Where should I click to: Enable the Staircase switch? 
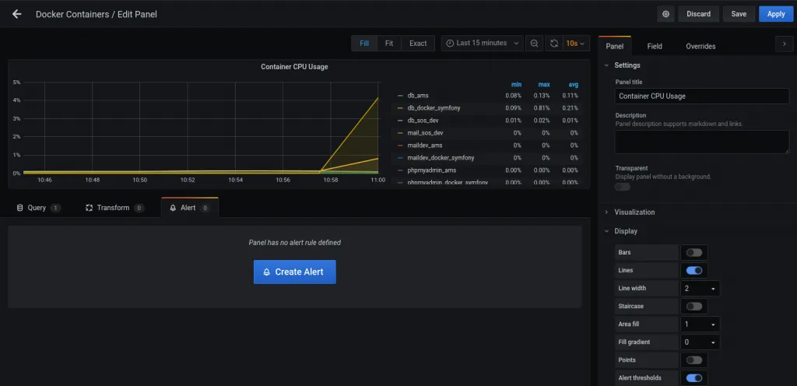pyautogui.click(x=693, y=307)
